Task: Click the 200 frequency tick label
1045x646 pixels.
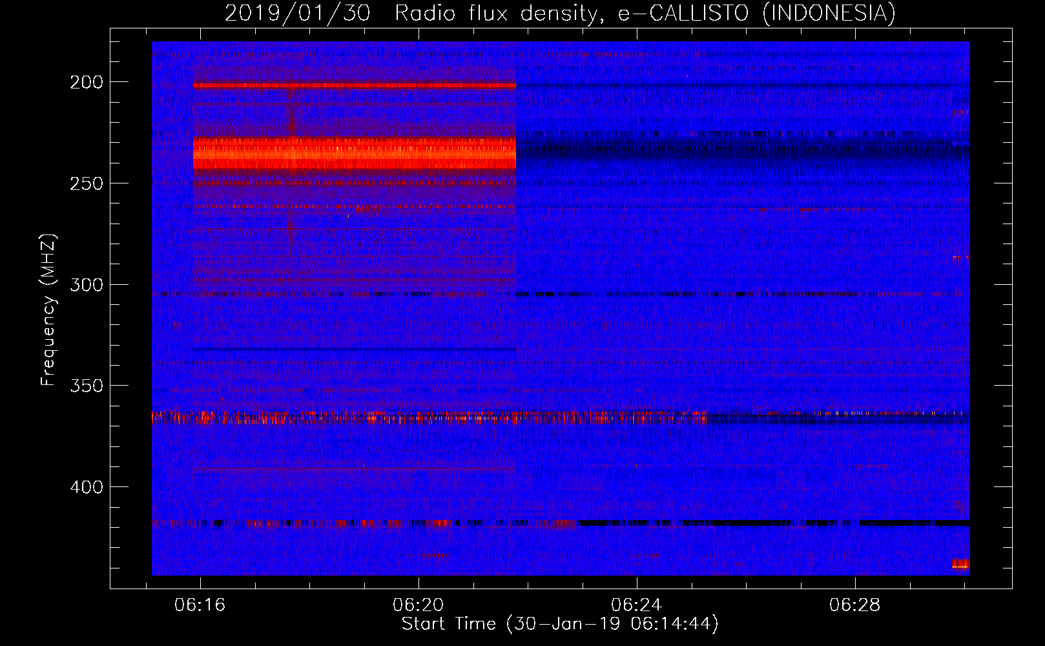Action: point(87,82)
